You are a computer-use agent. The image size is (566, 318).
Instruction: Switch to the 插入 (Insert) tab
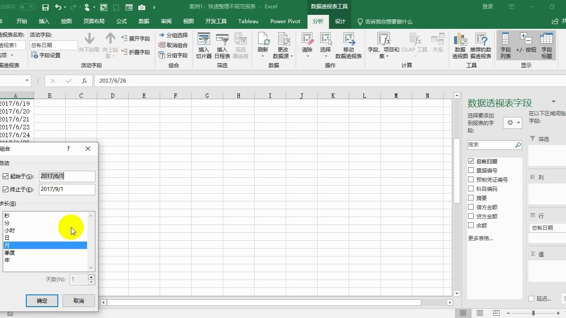pos(44,21)
